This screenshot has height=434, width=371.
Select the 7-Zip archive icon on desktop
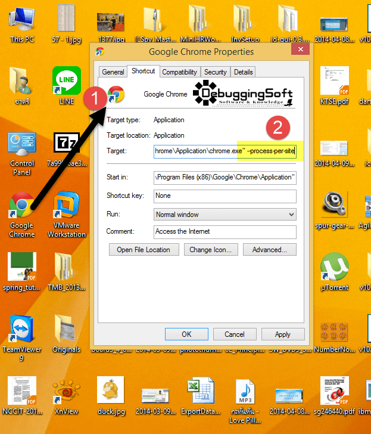pyautogui.click(x=66, y=142)
